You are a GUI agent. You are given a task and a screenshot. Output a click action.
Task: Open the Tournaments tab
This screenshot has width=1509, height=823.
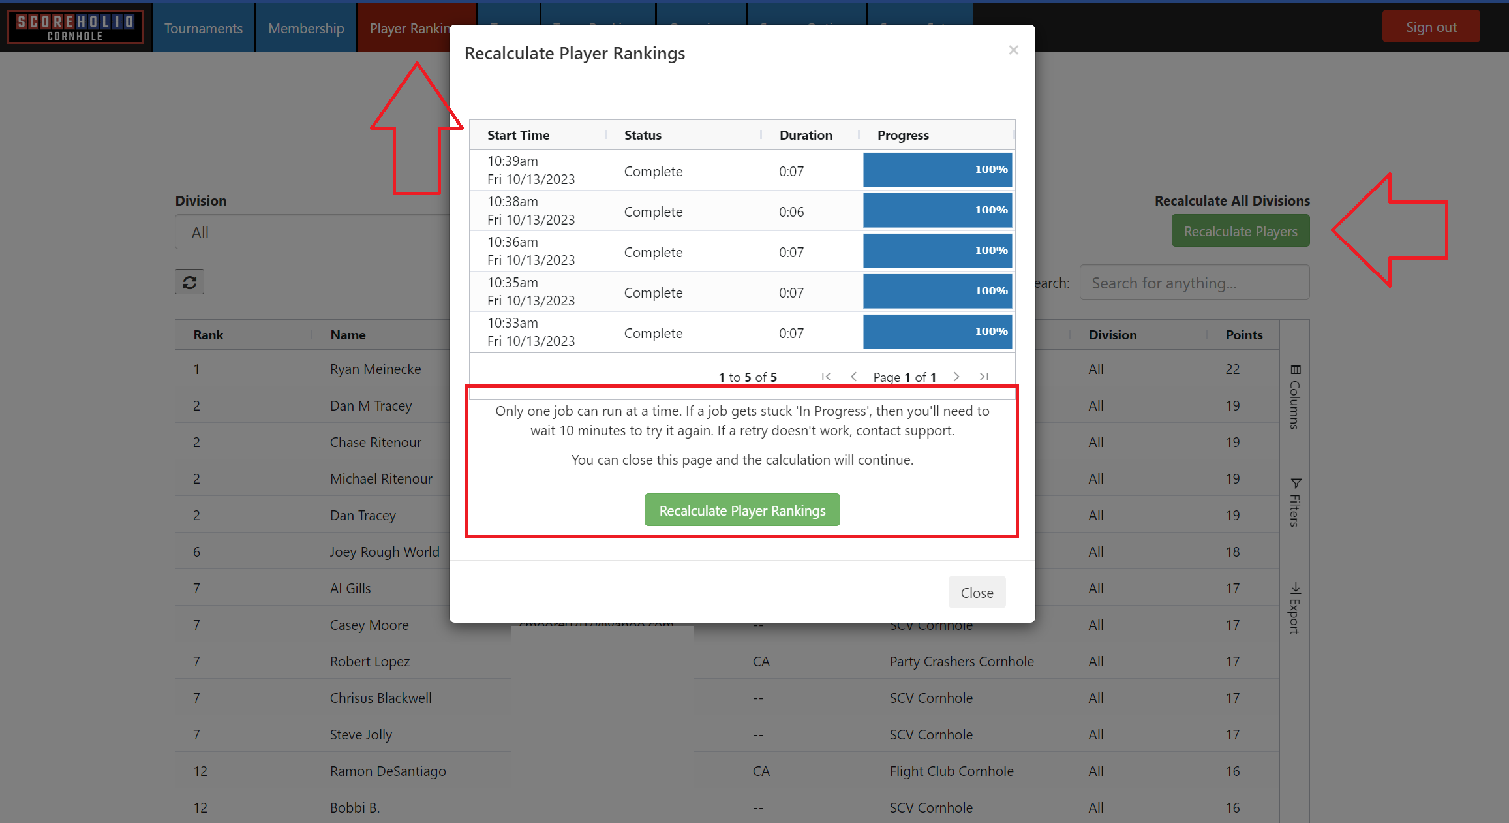[204, 28]
